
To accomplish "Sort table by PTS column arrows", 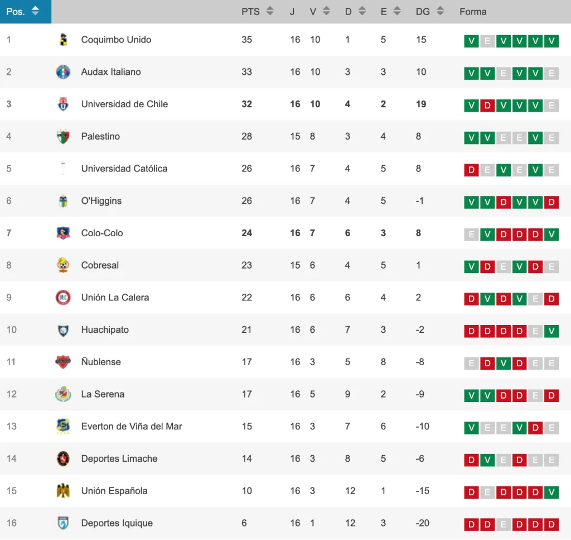I will coord(270,11).
